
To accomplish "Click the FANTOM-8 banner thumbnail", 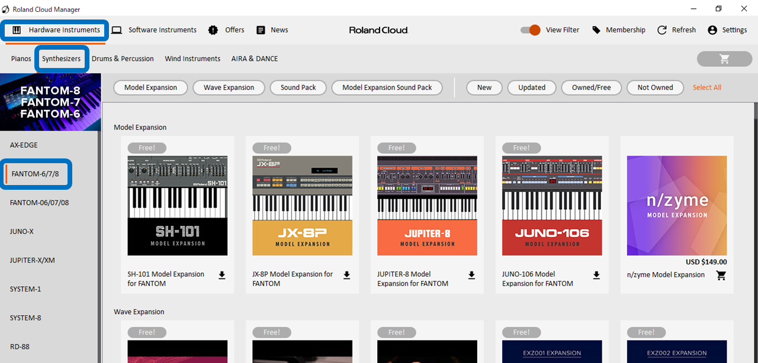I will [50, 102].
